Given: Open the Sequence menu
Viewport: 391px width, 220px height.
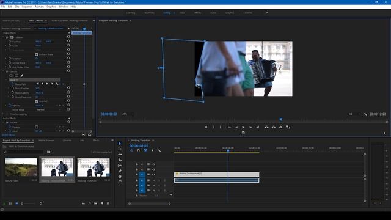Looking at the screenshot, I should [27, 7].
